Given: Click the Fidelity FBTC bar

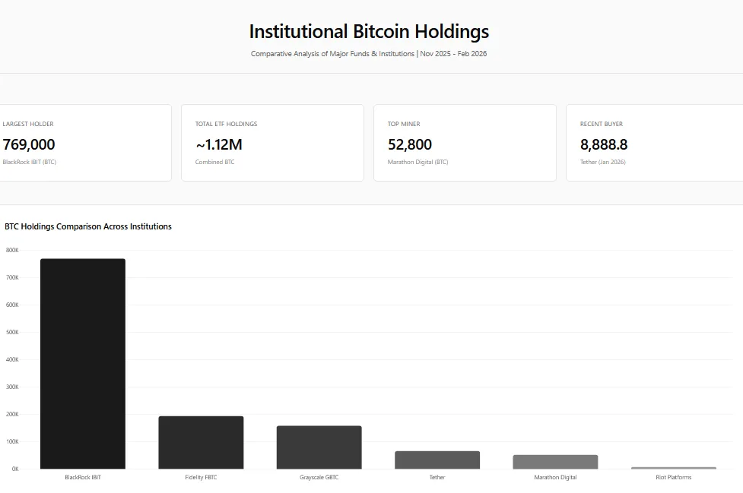Looking at the screenshot, I should click(201, 442).
